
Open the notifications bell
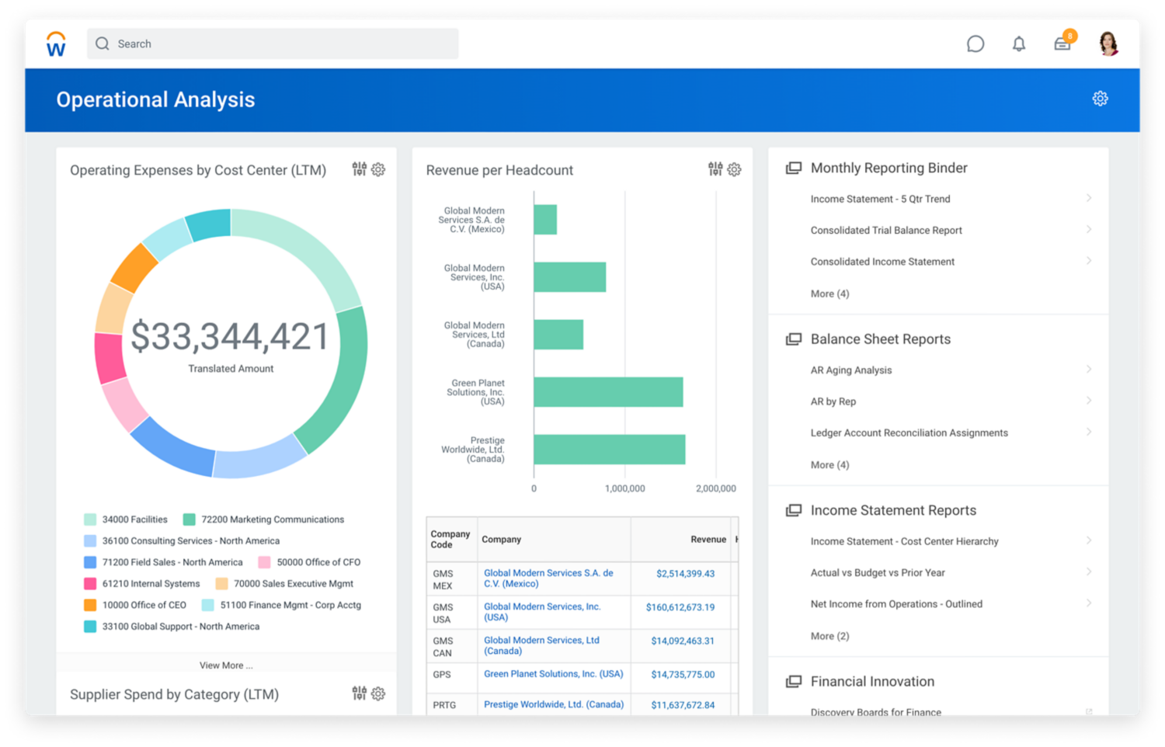[x=1019, y=43]
